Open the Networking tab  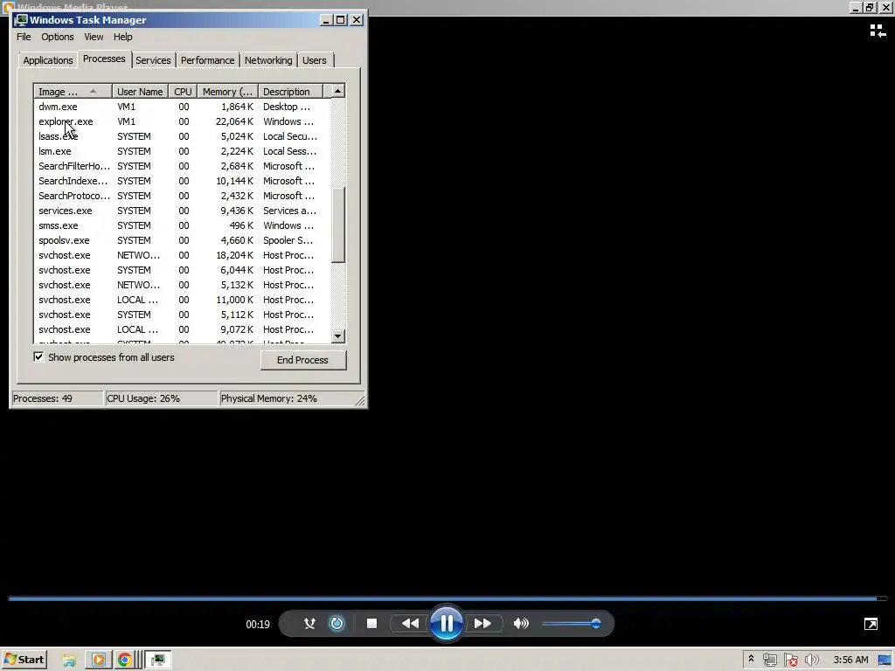click(268, 60)
